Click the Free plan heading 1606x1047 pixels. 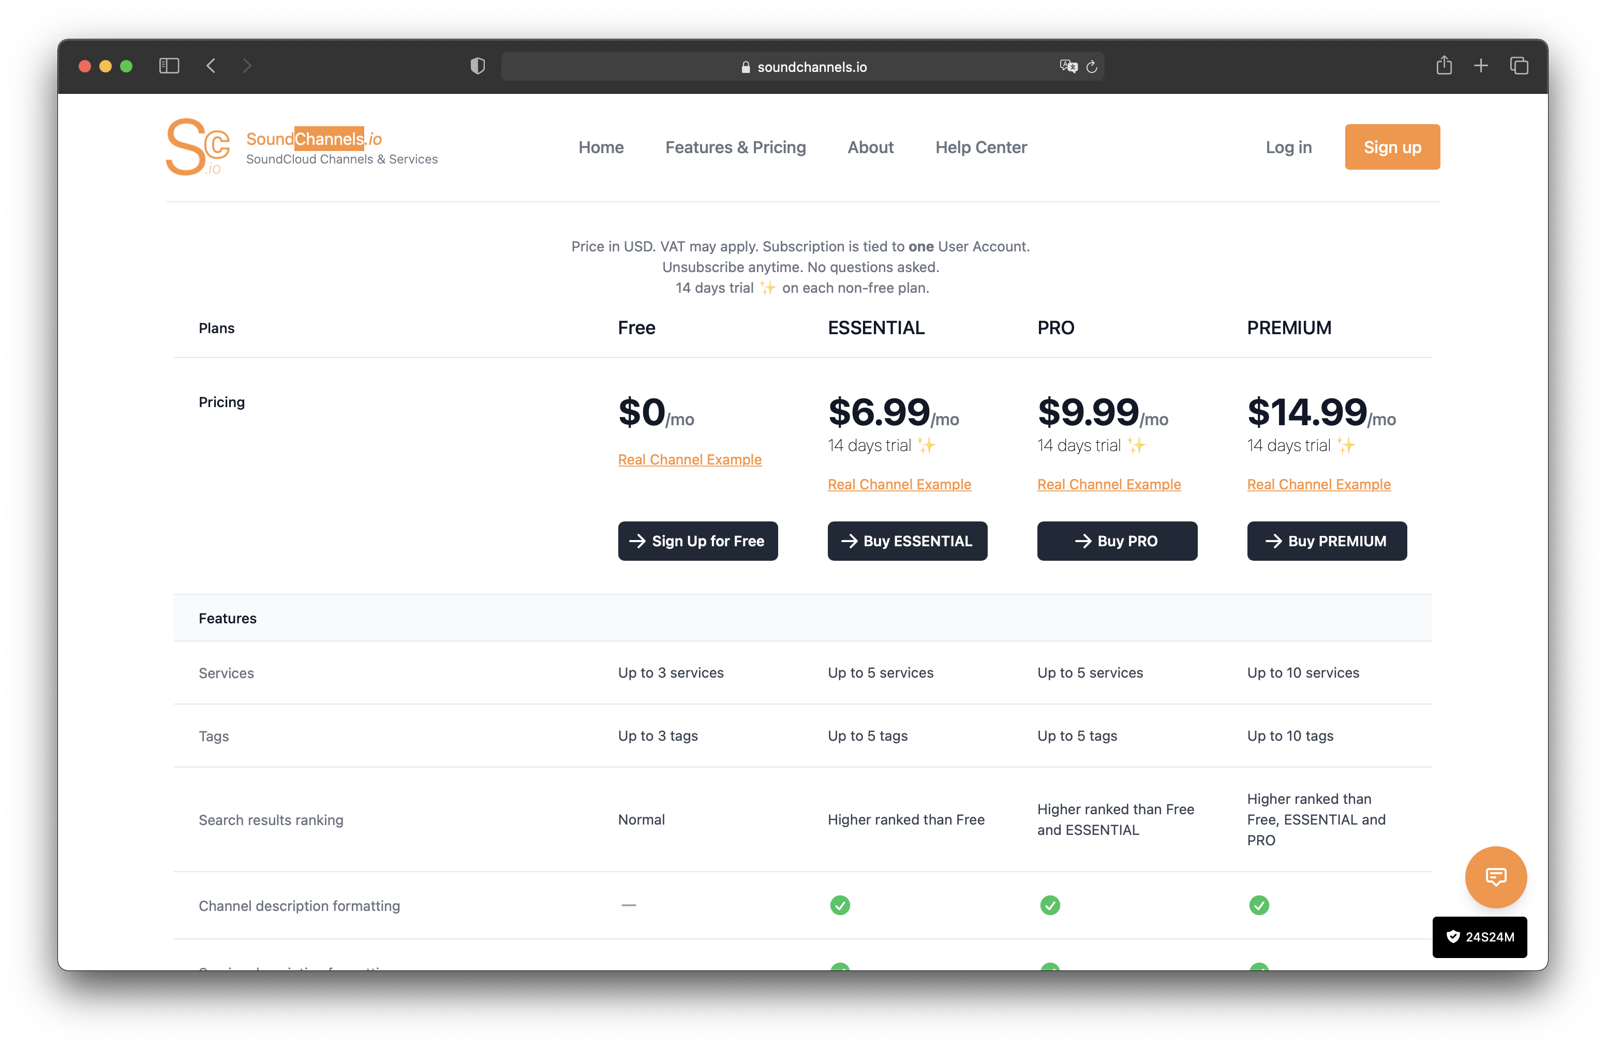point(636,328)
